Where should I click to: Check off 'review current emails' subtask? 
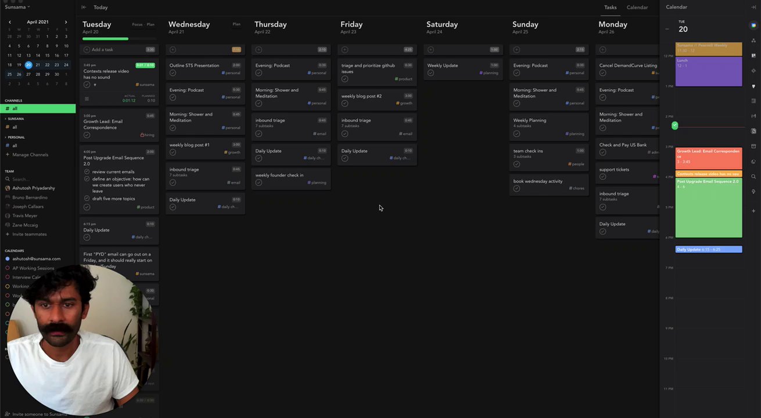tap(87, 172)
